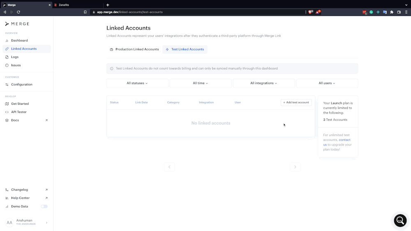Open Changelog link in the sidebar

coord(26,189)
